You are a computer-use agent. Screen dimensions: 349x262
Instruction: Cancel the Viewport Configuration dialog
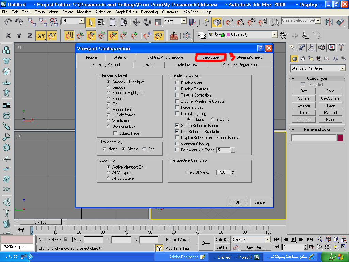(260, 202)
